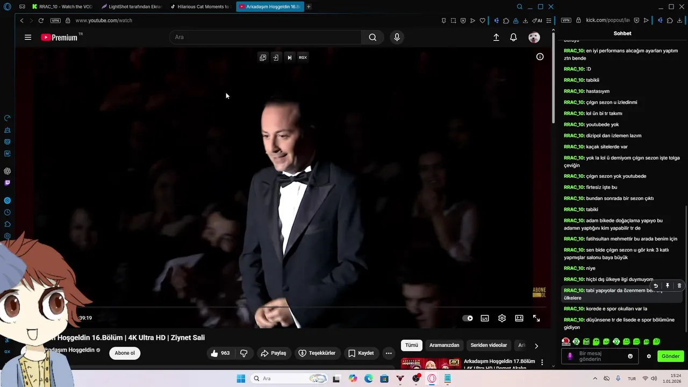Click the YouTube search magnifier button
This screenshot has width=688, height=387.
pyautogui.click(x=372, y=37)
